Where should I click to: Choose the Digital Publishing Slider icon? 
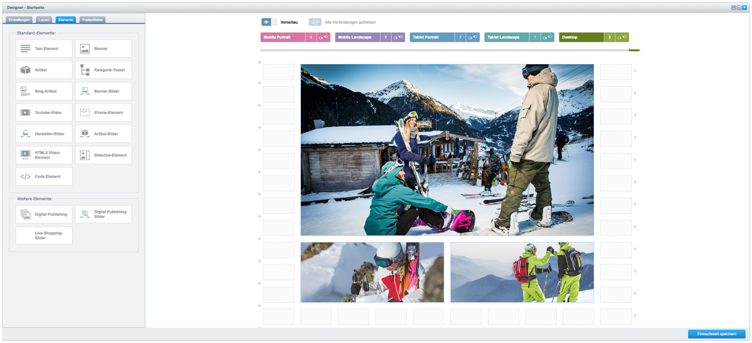[x=85, y=214]
